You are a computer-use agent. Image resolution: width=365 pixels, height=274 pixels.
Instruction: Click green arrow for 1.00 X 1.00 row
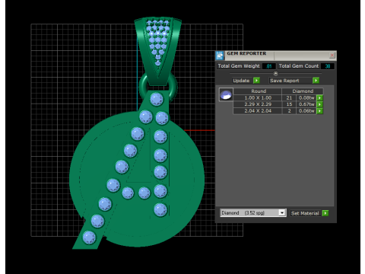(x=320, y=98)
